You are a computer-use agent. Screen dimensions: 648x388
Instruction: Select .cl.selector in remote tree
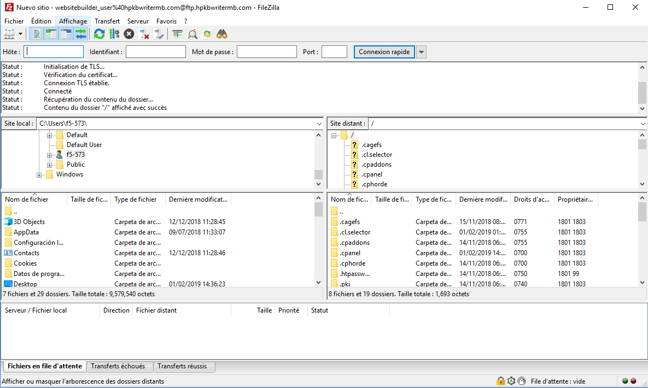click(x=377, y=155)
